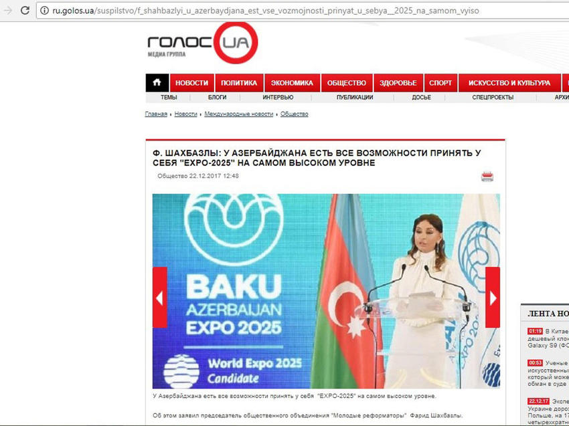
Task: Open the 01:19 news feed item
Action: point(548,338)
